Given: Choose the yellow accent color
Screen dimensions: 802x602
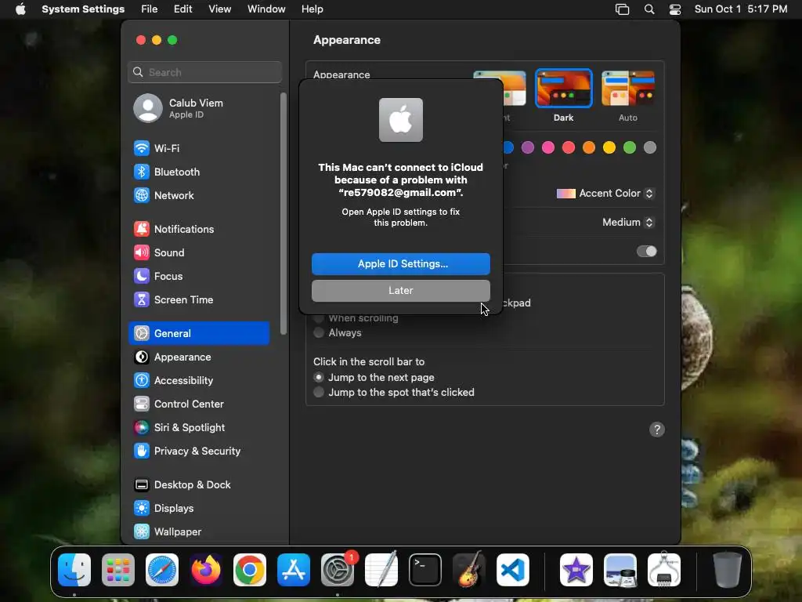Looking at the screenshot, I should (609, 148).
